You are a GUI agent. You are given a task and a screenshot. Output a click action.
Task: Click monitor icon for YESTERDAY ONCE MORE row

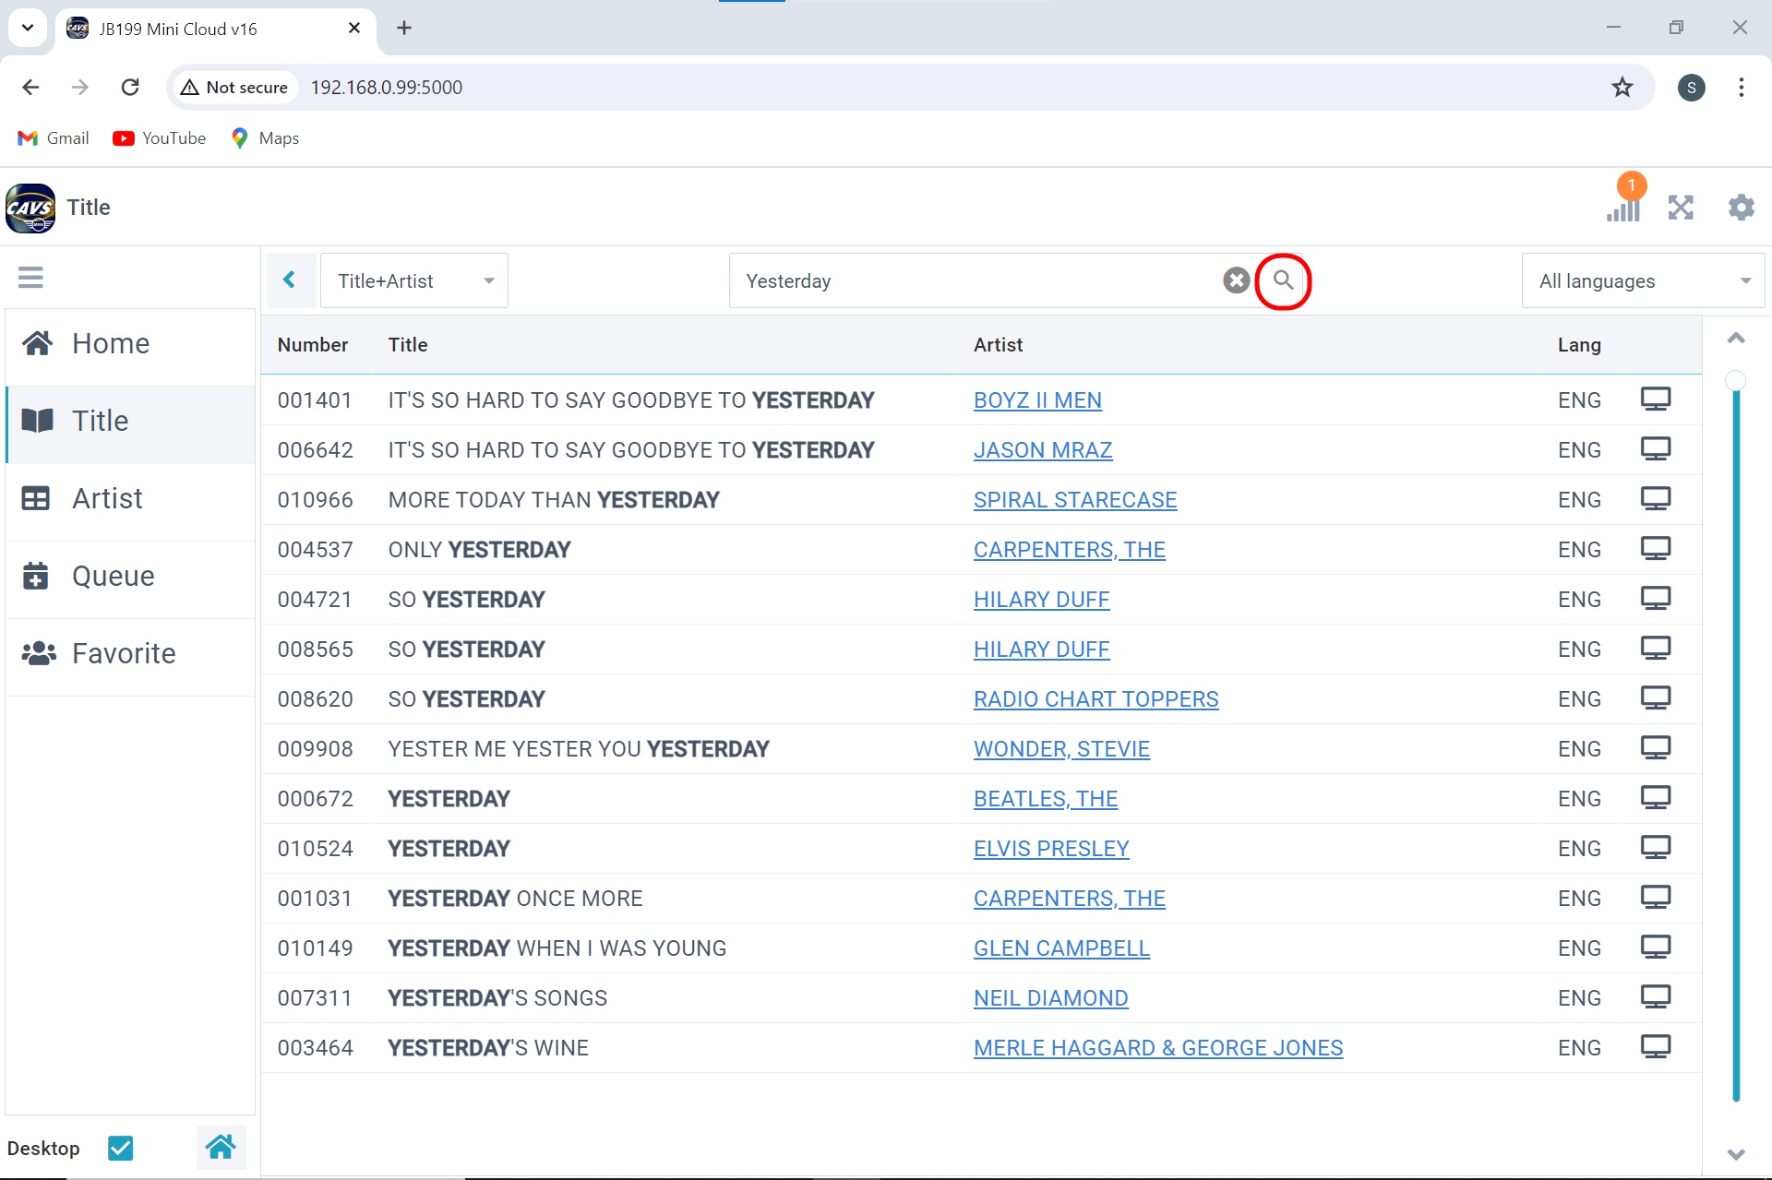coord(1656,899)
